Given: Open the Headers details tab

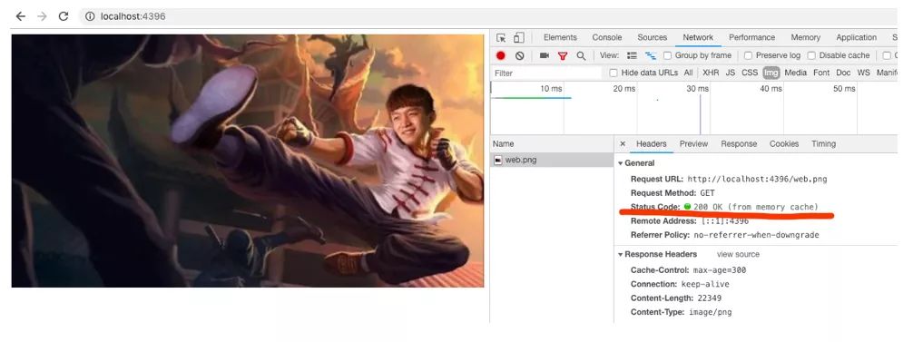Looking at the screenshot, I should (651, 143).
